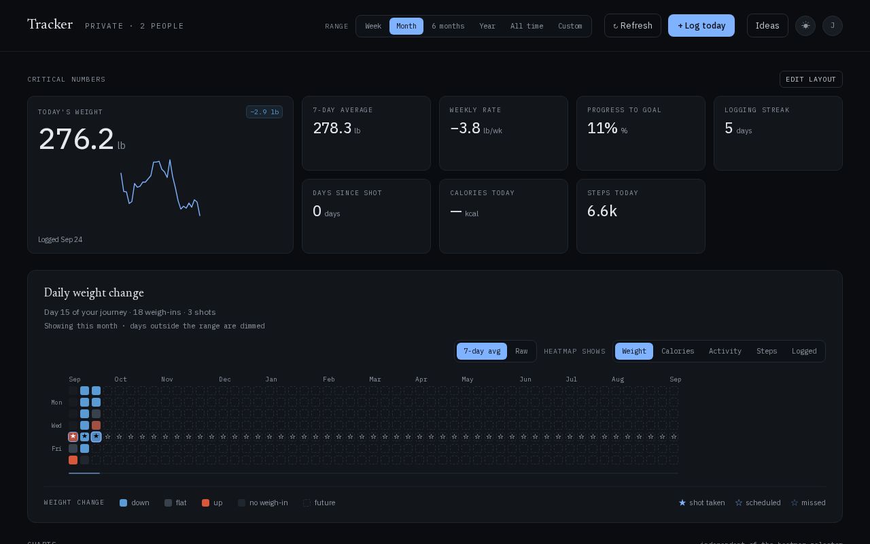Click the 276.2 weight value
The image size is (870, 544).
76,139
